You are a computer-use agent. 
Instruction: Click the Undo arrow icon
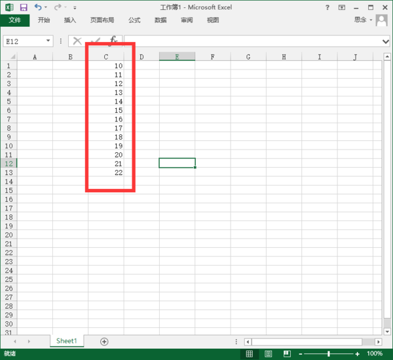(38, 7)
